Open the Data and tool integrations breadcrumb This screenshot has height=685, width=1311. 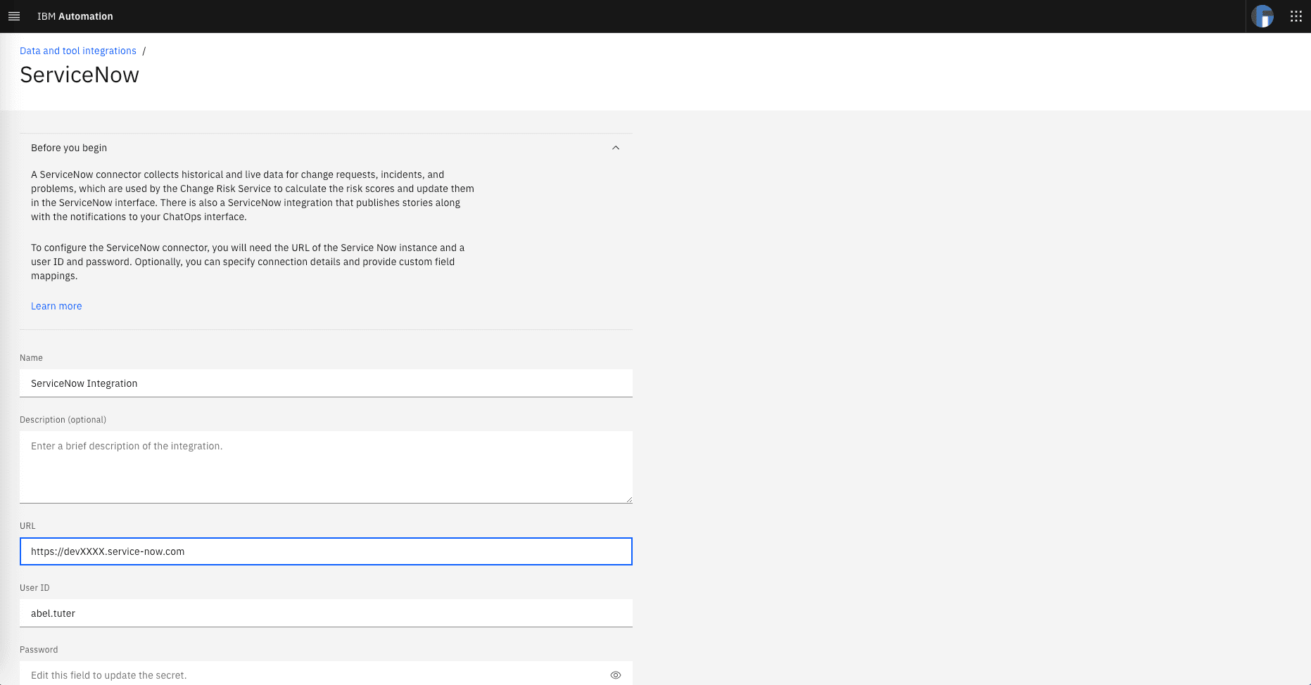tap(77, 50)
